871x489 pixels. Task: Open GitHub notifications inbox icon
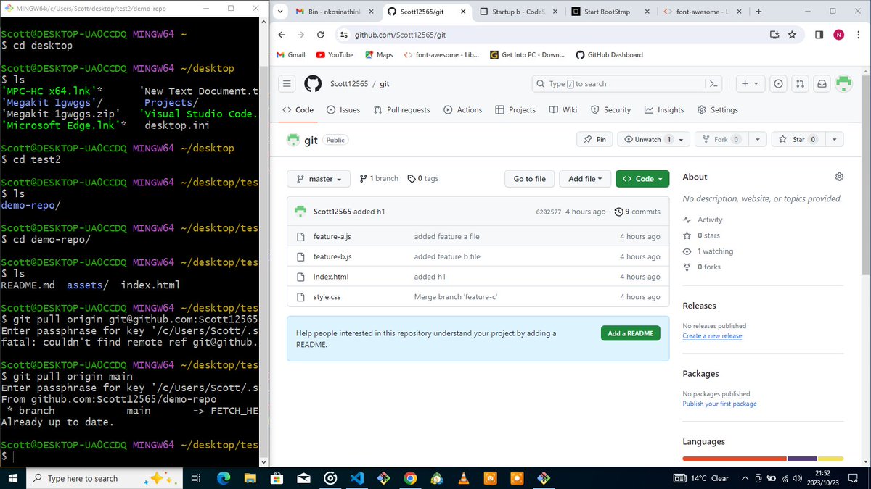[822, 84]
